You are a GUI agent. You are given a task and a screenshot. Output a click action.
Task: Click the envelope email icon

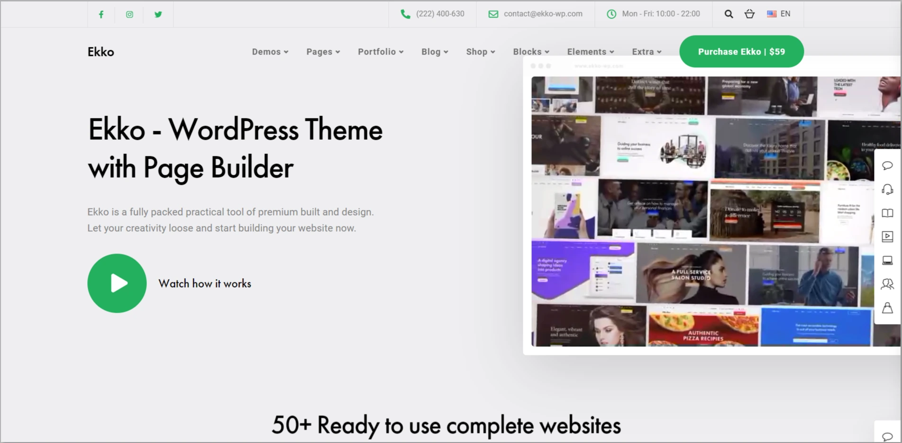[x=493, y=14]
